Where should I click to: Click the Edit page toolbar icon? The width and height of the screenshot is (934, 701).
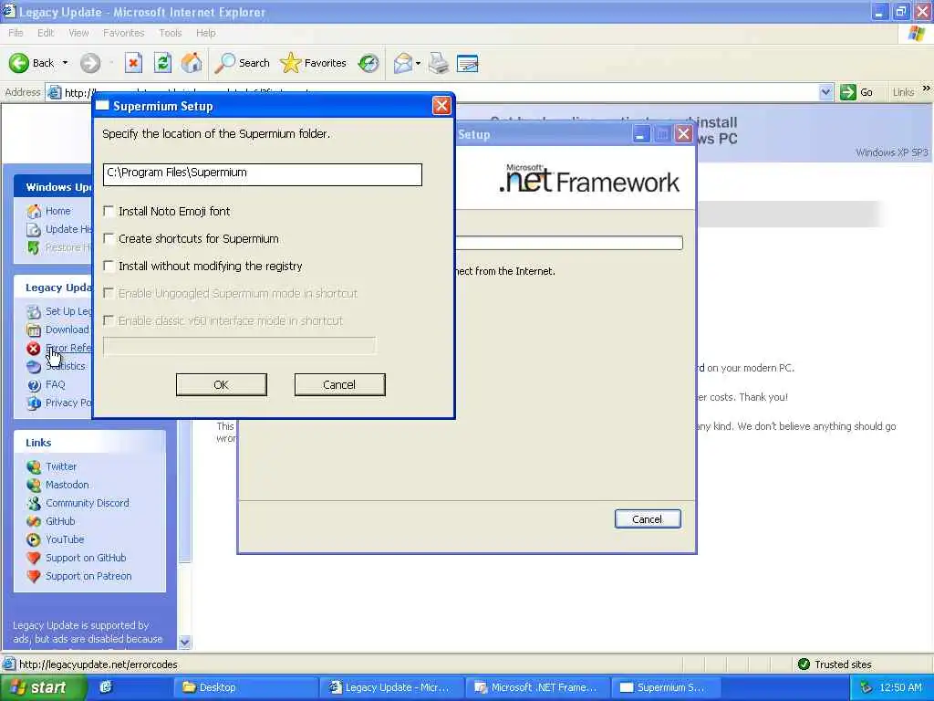(x=468, y=63)
